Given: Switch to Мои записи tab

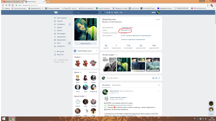Looking at the screenshot, I should (x=116, y=85).
